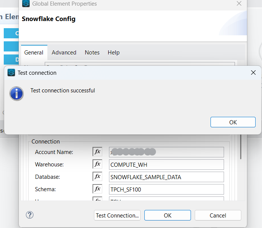Go to the Help tab
The image size is (262, 228).
click(x=114, y=53)
